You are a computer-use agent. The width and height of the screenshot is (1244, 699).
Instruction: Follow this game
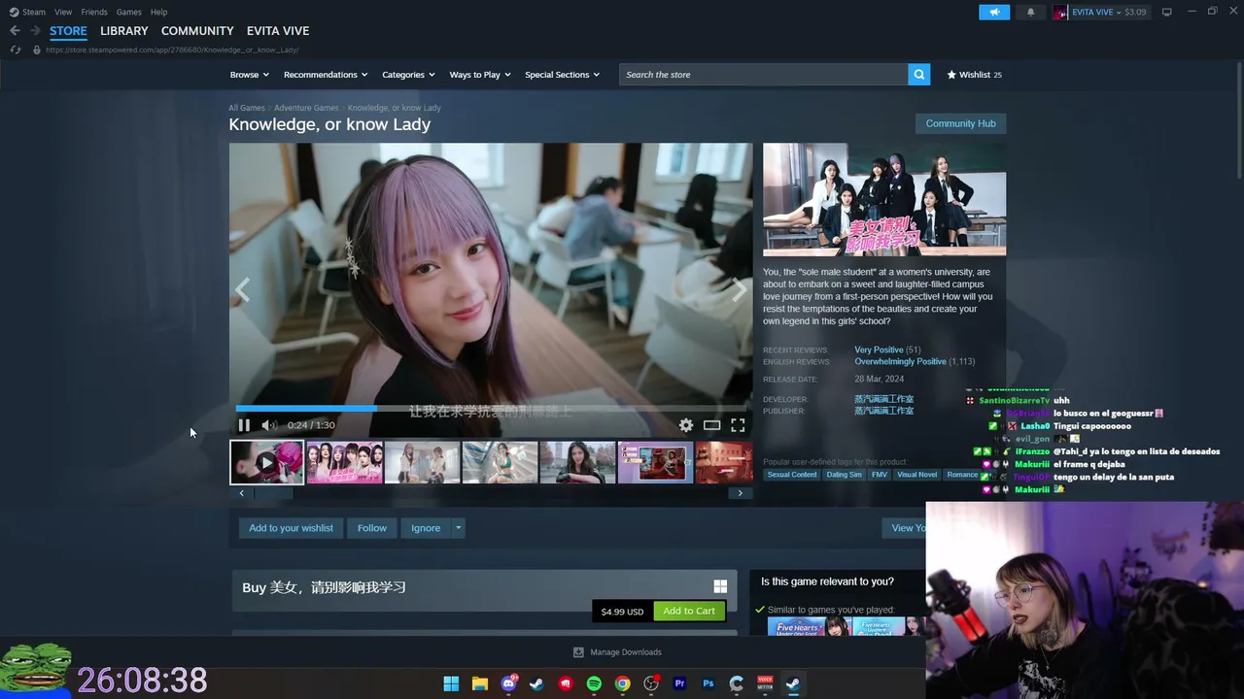[372, 528]
